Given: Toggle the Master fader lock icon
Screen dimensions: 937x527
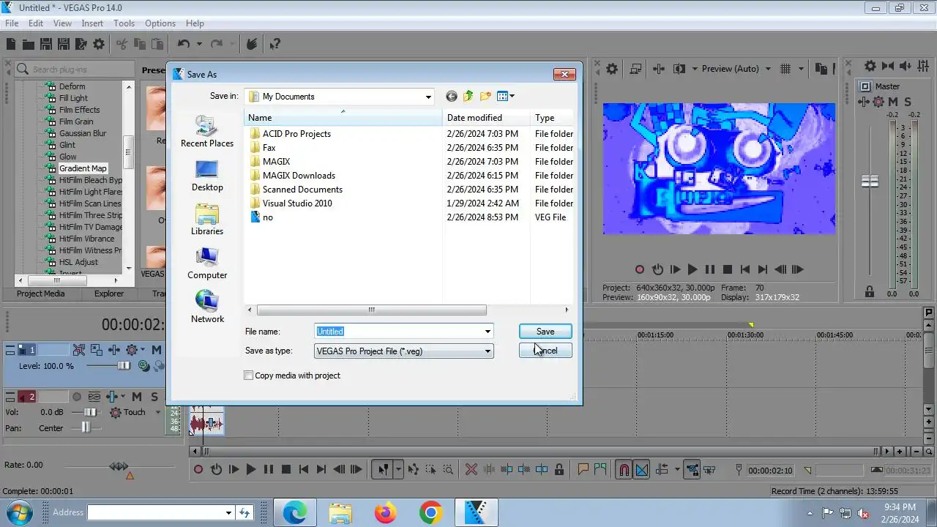Looking at the screenshot, I should [870, 291].
